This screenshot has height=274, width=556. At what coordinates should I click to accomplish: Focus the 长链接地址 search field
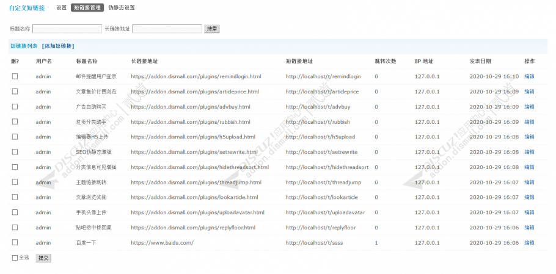tap(167, 29)
